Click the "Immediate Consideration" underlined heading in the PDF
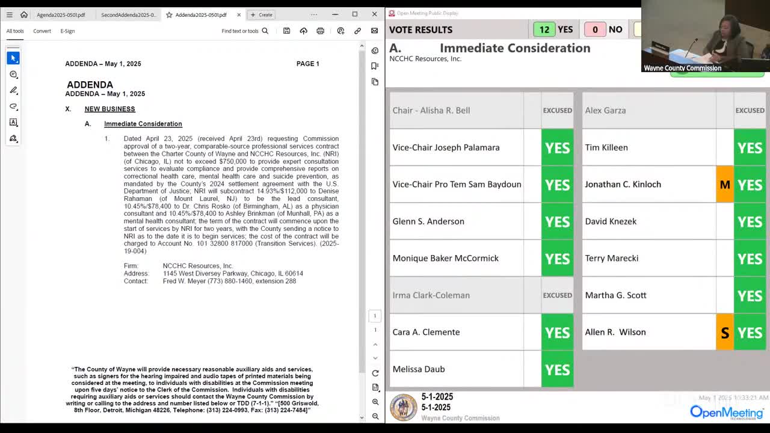The image size is (770, 433). click(143, 124)
